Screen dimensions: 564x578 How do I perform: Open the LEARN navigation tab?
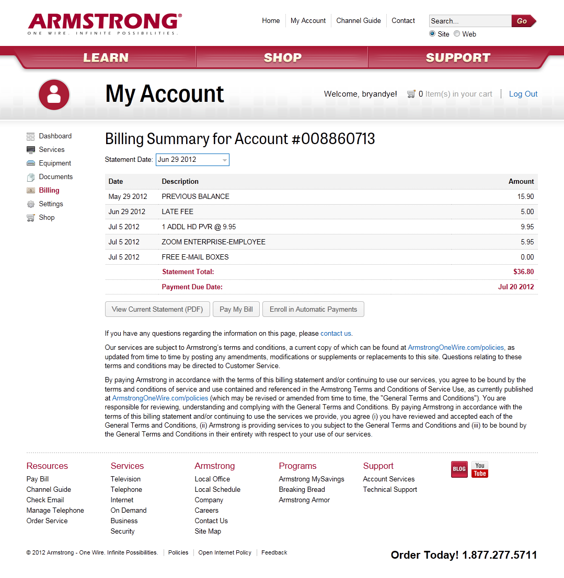106,57
